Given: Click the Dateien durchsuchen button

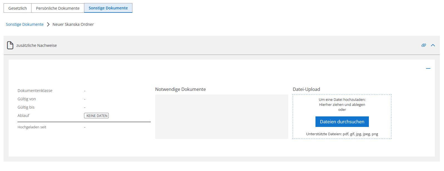Looking at the screenshot, I should [x=342, y=122].
